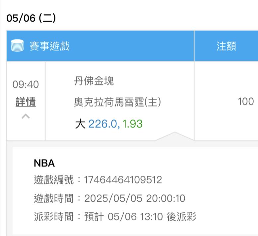Screen dimensions: 258x236
Task: Click the green 1.93 odds value
Action: [x=132, y=124]
